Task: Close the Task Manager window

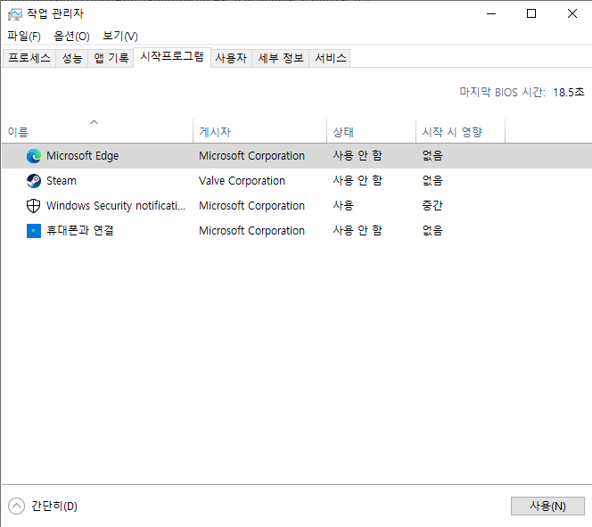Action: point(572,14)
